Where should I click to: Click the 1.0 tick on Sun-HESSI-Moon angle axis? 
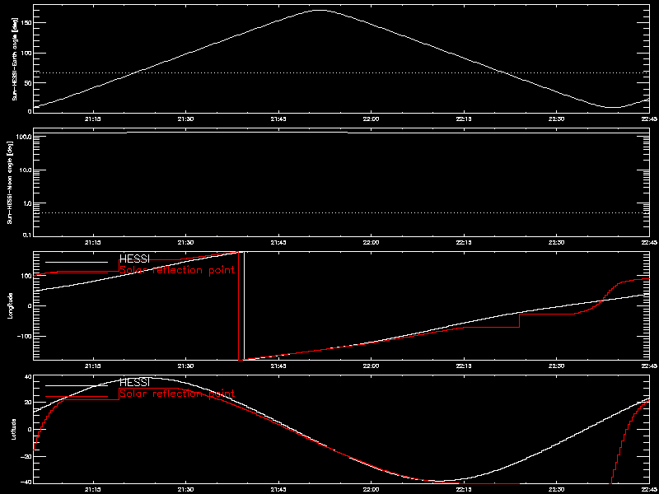[26, 203]
